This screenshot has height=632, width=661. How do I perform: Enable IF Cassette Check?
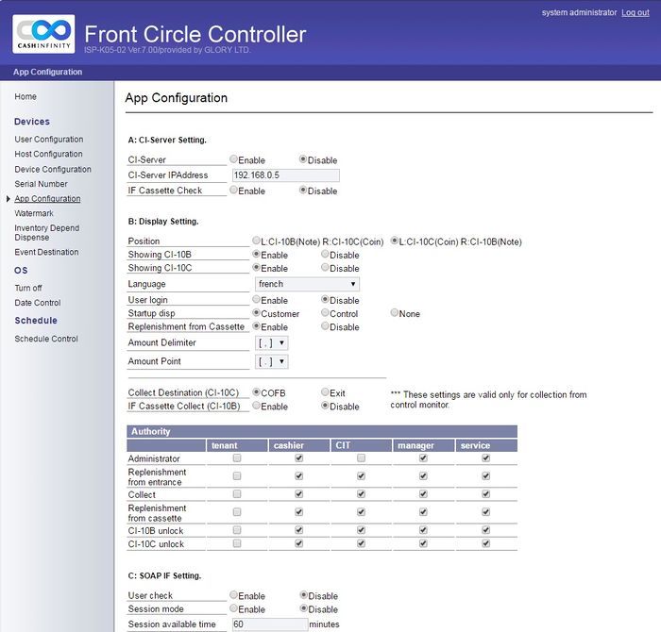[233, 190]
